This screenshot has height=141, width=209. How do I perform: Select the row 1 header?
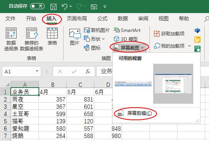[5, 92]
